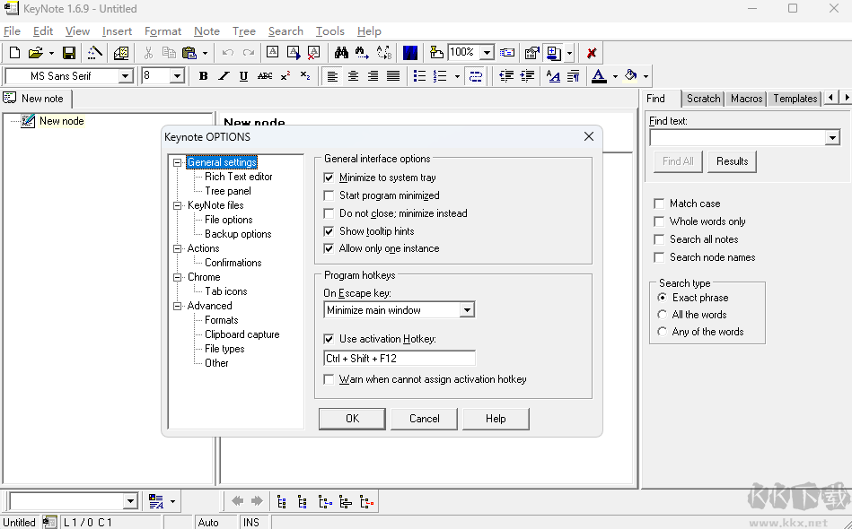852x529 pixels.
Task: Click the Bold formatting icon
Action: [204, 76]
